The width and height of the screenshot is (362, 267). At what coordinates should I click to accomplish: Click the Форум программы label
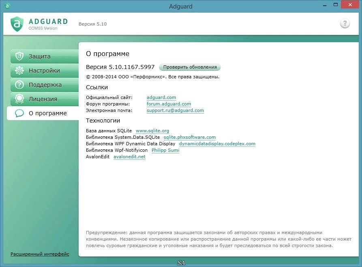(108, 104)
